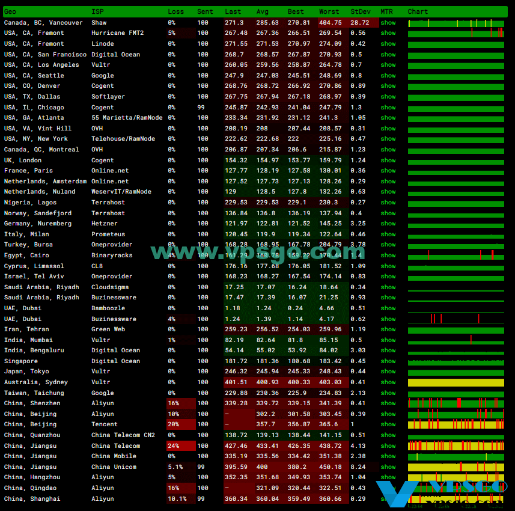Screen dimensions: 515x511
Task: Click show for Dallas Softlayer
Action: 388,97
